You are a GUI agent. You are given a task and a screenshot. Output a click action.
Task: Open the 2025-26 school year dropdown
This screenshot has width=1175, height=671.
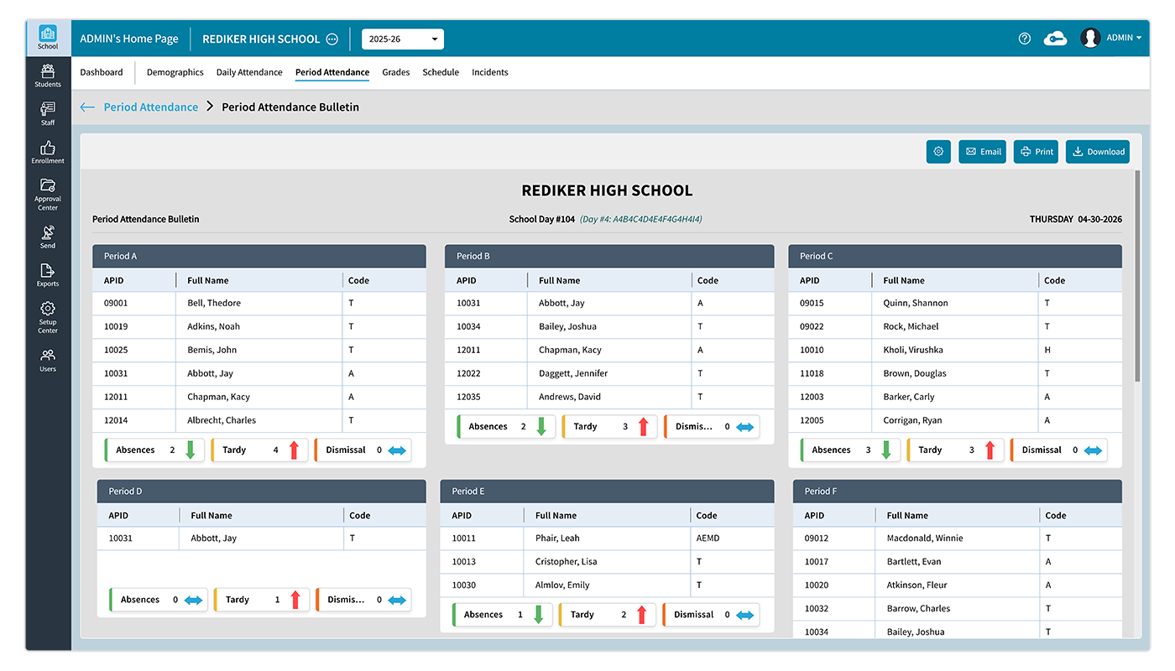tap(403, 39)
